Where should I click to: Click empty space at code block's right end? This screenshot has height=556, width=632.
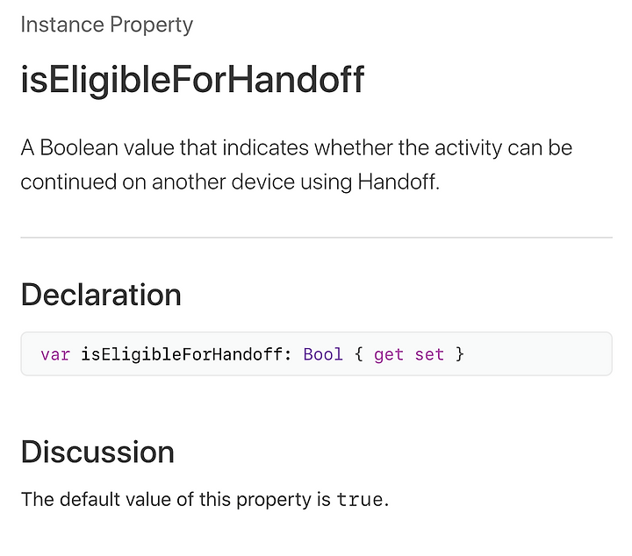tap(540, 354)
